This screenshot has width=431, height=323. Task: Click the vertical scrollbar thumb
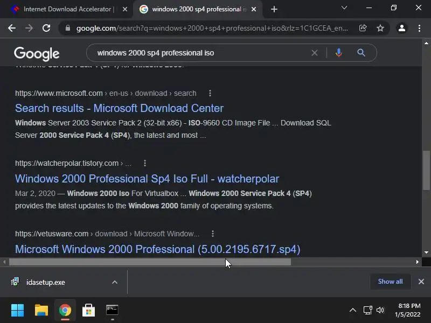coord(426,170)
